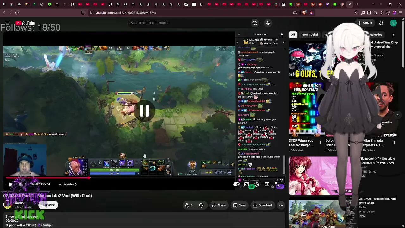Open the Brave Rewards triangle icon

tap(311, 13)
